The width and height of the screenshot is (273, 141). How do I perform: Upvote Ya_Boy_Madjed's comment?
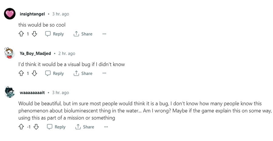click(21, 73)
